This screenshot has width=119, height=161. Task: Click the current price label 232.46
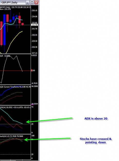click(35, 25)
